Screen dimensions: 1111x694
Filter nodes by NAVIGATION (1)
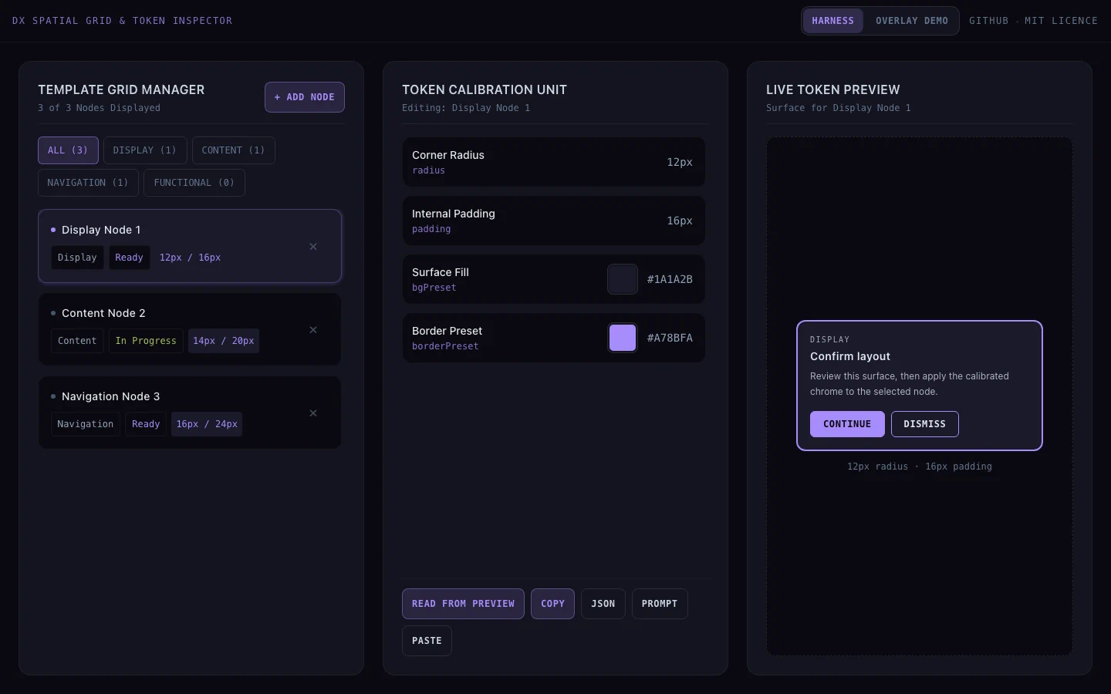[88, 183]
